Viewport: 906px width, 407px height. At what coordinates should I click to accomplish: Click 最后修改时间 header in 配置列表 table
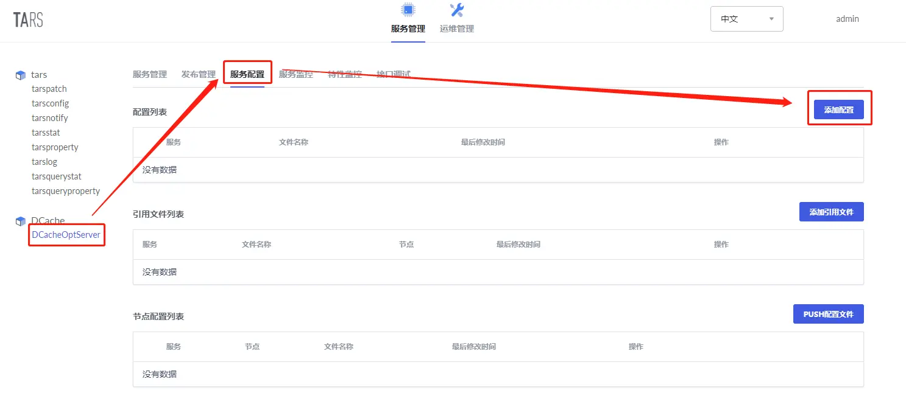click(483, 142)
